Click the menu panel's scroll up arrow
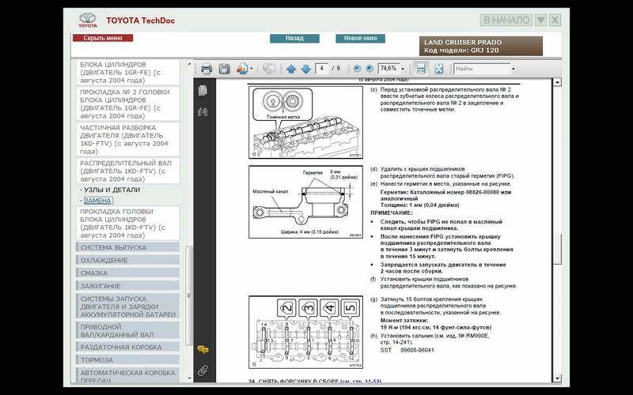Screen dimensions: 633x395 (189, 63)
